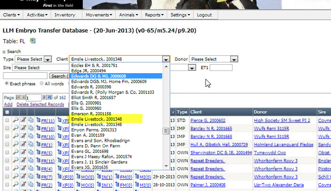Viewport: 331px width, 191px height.
Task: Click the Excel export icon beside Table: FL
Action: coord(33,41)
